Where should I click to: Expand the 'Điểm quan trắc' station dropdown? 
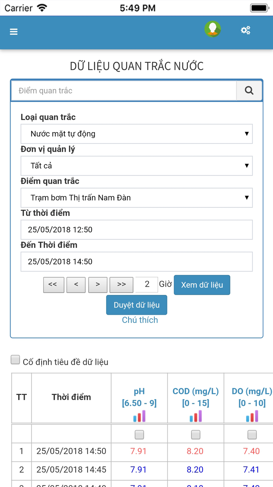pyautogui.click(x=136, y=198)
